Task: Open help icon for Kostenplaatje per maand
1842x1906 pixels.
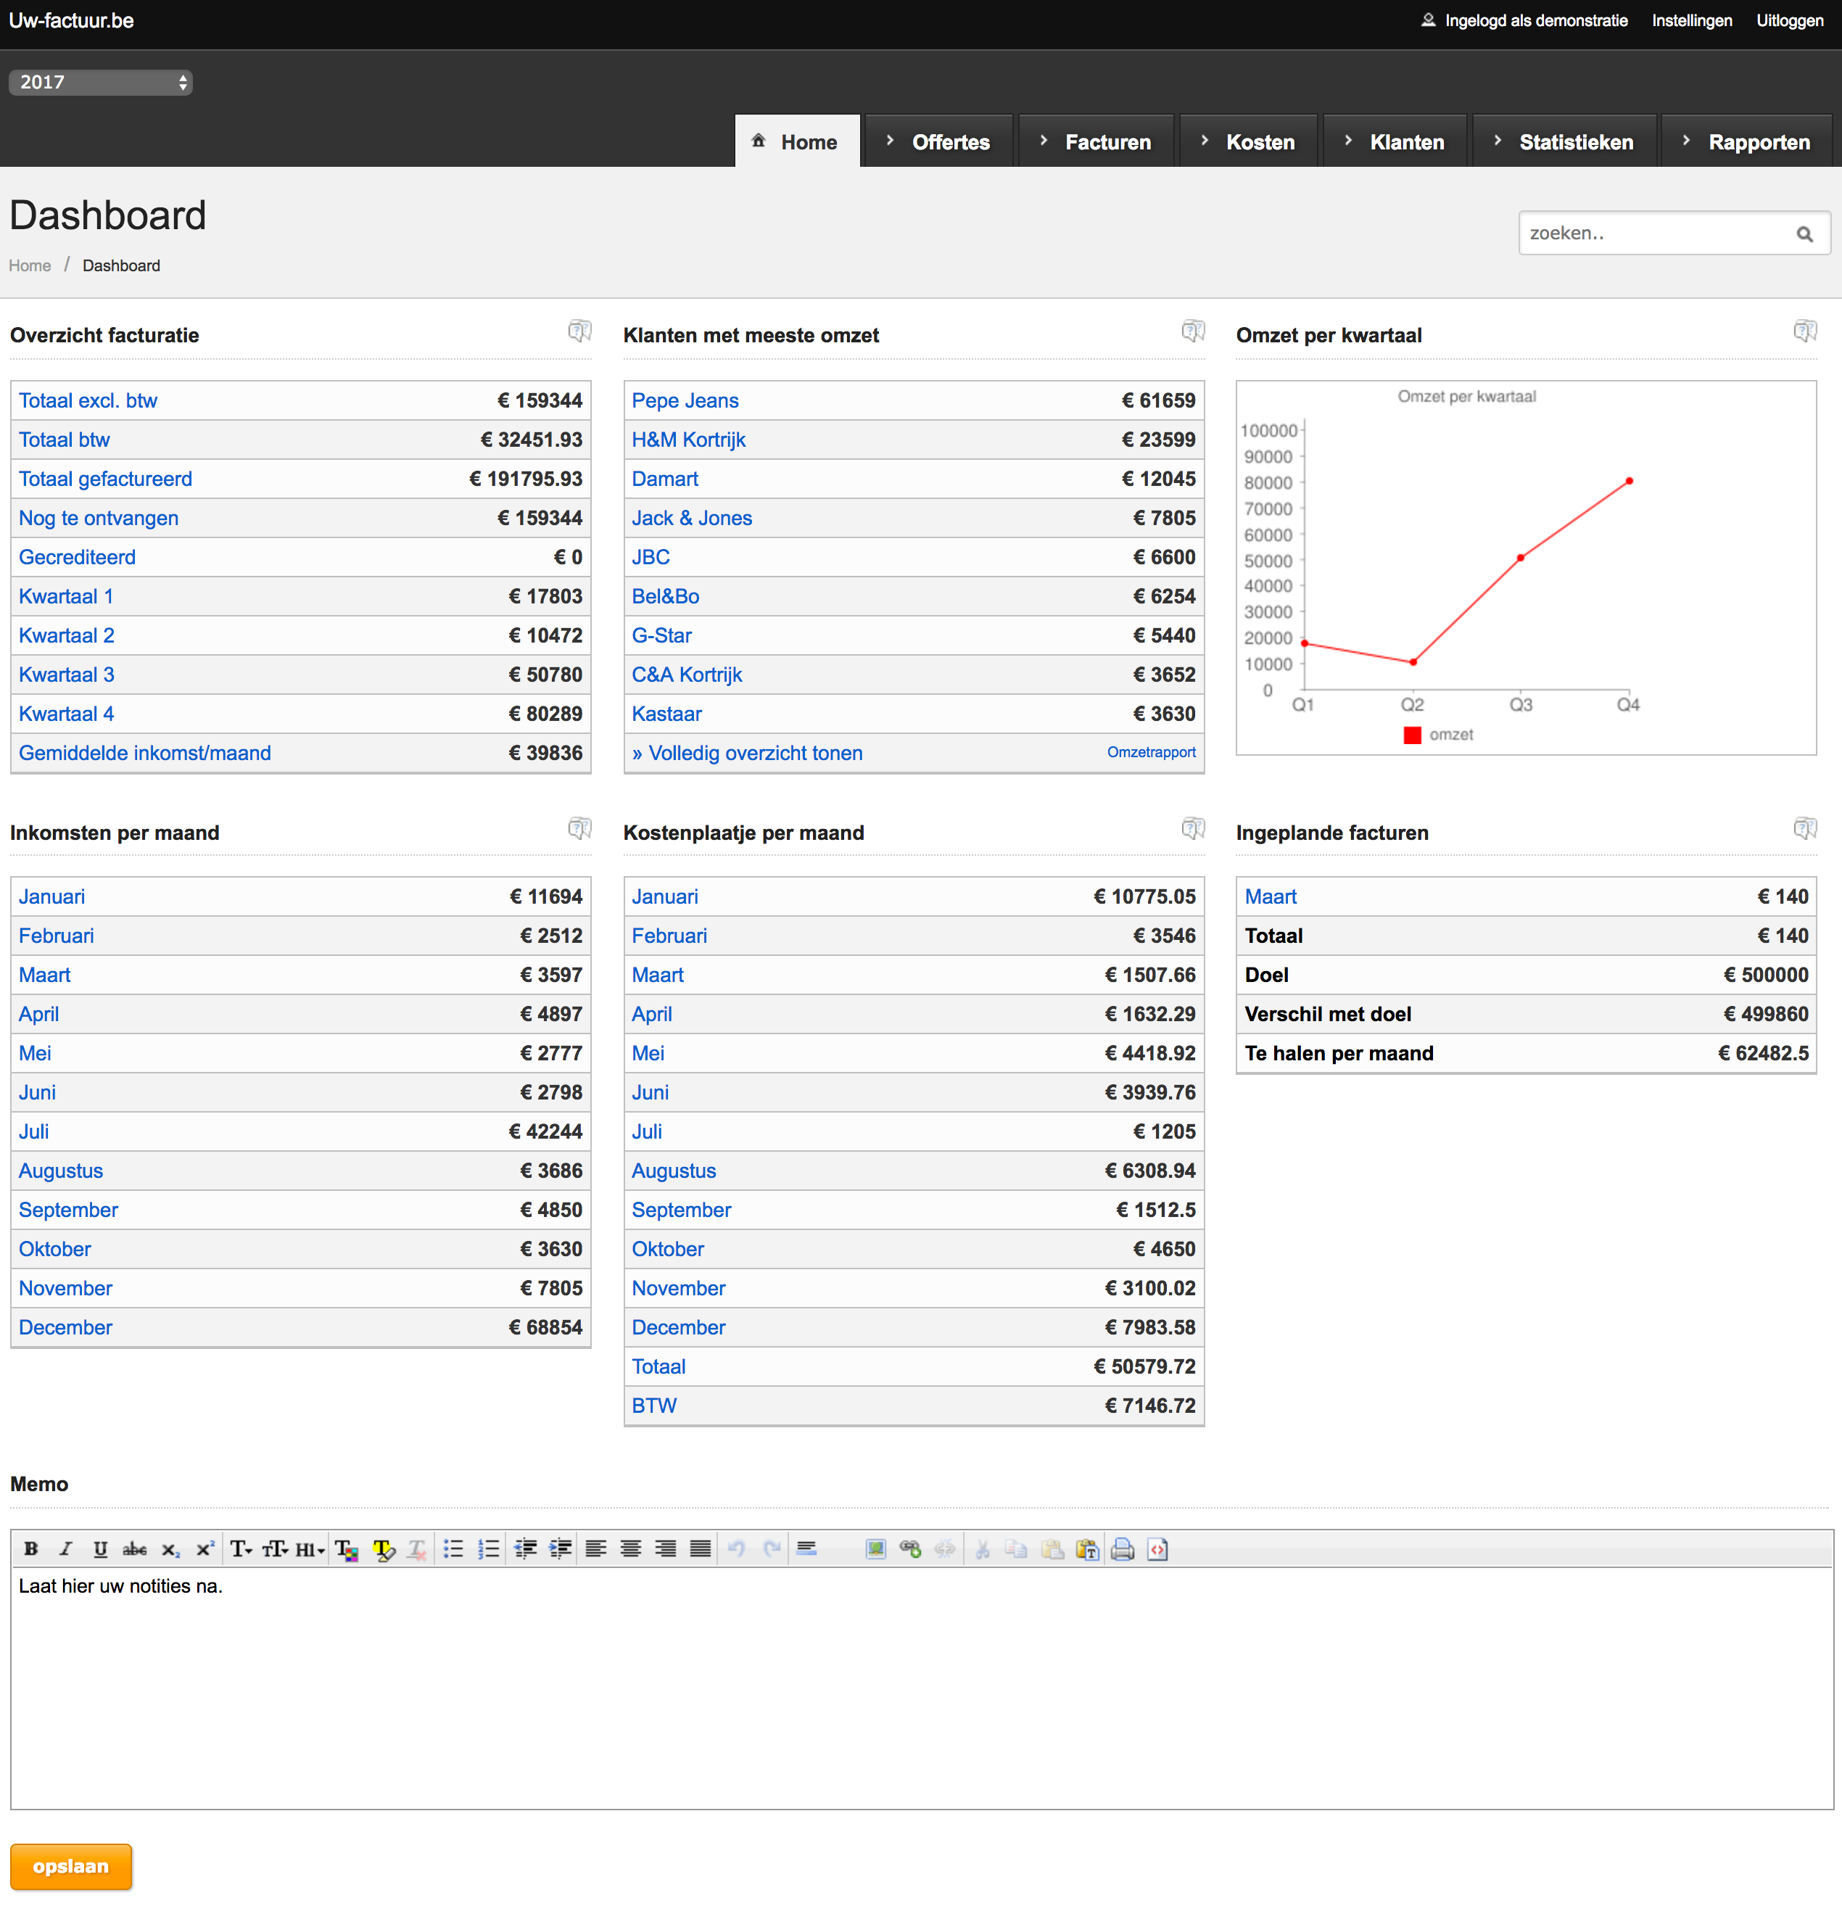Action: click(x=1194, y=828)
